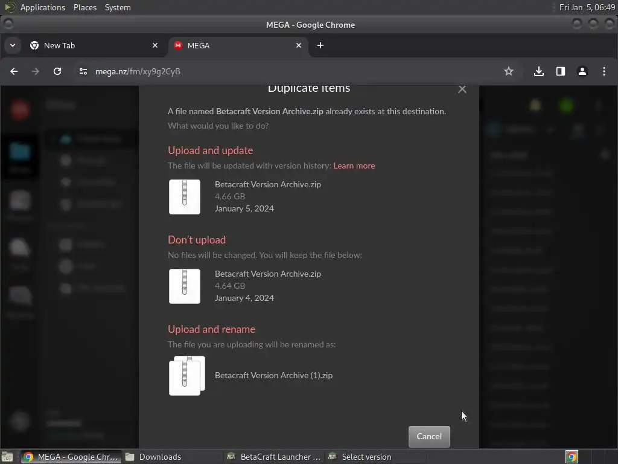Toggle Chrome side panel
Viewport: 618px width, 464px height.
click(561, 71)
